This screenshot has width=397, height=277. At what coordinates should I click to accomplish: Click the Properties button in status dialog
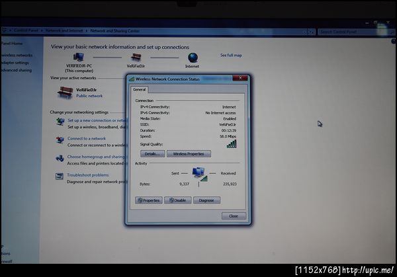coord(149,200)
